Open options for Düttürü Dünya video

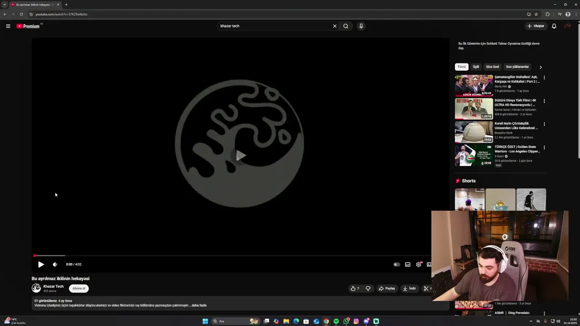[x=544, y=101]
